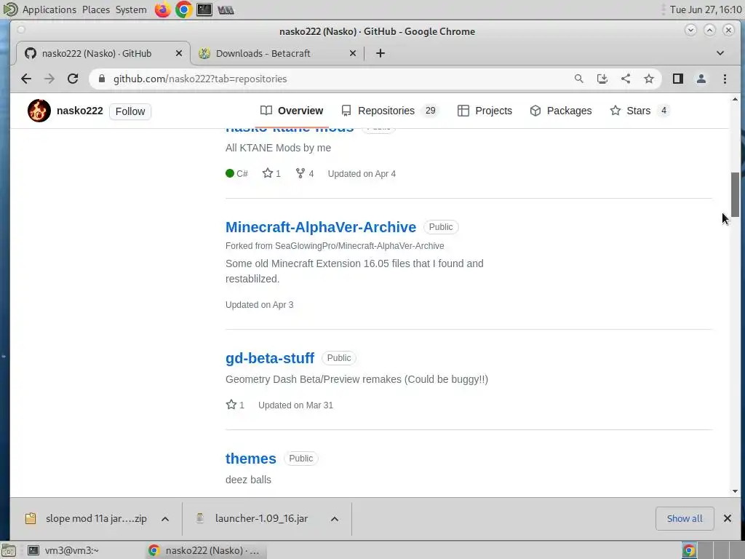Open the Chrome three-dot menu
This screenshot has height=559, width=745.
click(725, 79)
